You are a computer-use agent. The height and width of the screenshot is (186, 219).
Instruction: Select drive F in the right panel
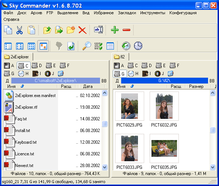[x=174, y=66]
